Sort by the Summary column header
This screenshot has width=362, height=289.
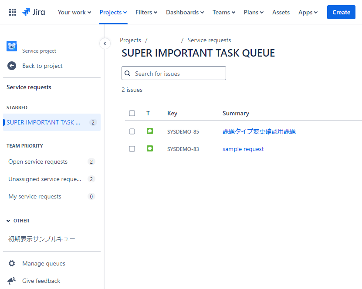236,113
